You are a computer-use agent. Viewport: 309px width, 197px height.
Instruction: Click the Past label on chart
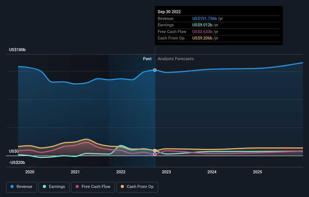pos(147,59)
